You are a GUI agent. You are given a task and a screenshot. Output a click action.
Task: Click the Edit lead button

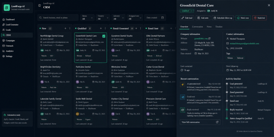click(187, 18)
